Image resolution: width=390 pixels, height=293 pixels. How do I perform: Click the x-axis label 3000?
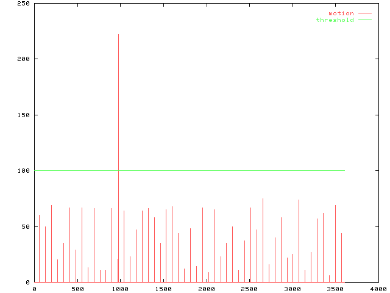[292, 289]
